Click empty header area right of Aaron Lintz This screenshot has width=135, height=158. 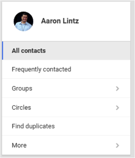105,21
